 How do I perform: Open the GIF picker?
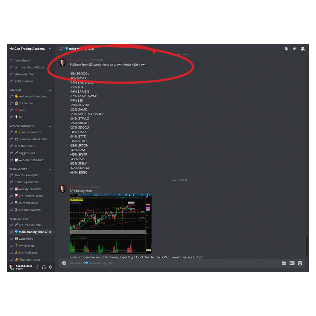(292, 263)
